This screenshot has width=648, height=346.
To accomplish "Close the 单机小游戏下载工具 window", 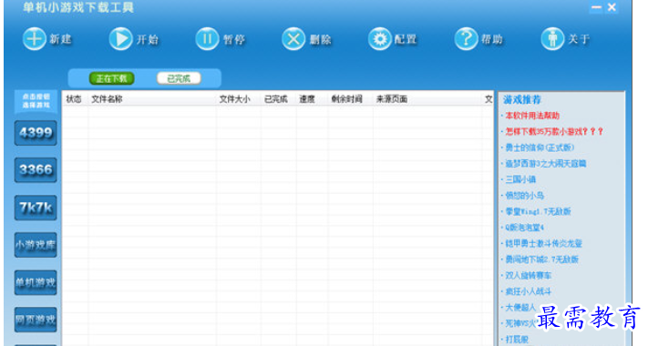I will [x=612, y=7].
